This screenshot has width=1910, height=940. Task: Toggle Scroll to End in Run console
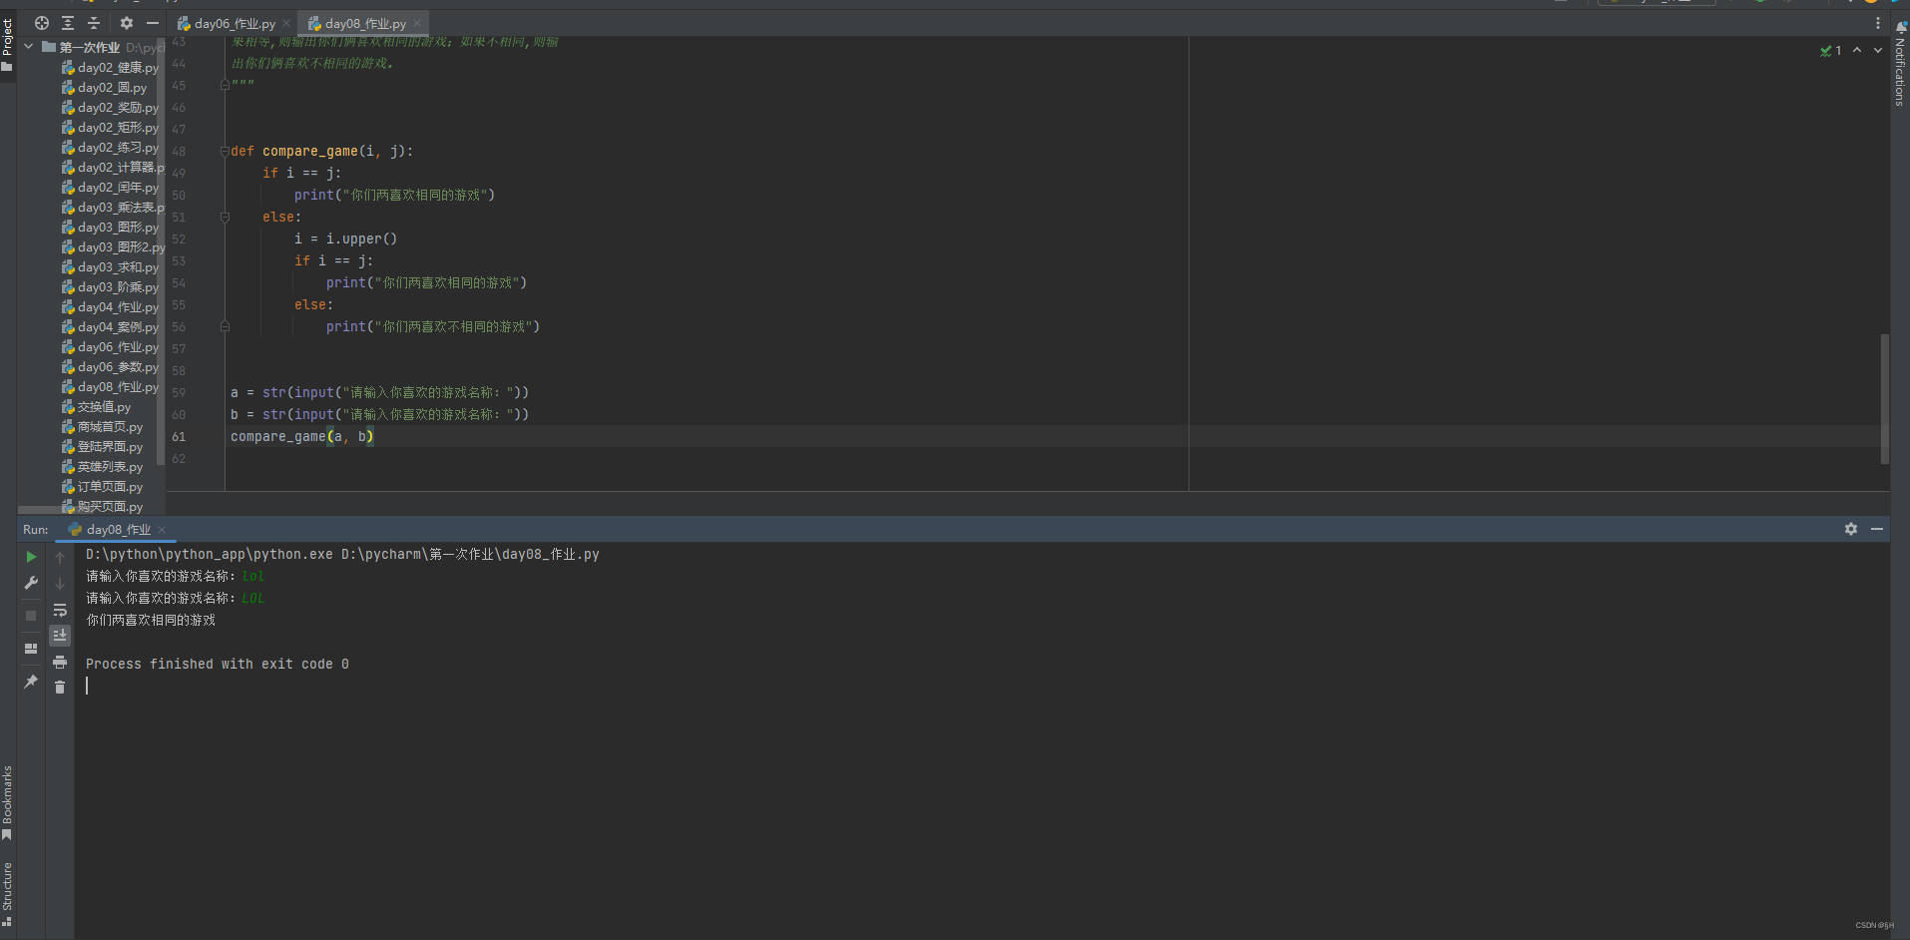[x=60, y=636]
